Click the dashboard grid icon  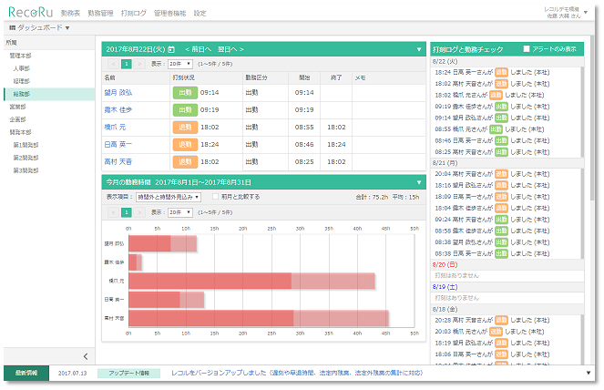[x=12, y=27]
